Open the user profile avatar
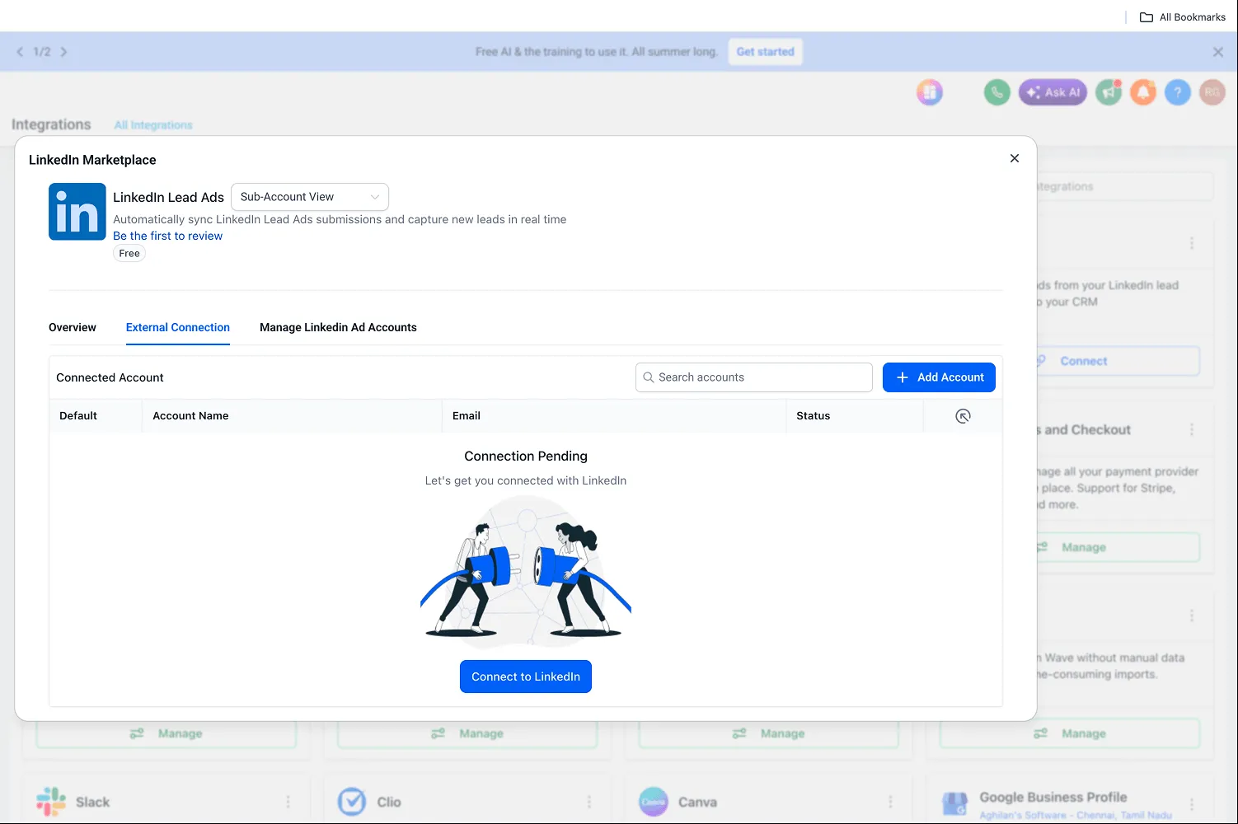The width and height of the screenshot is (1238, 824). 1212,92
